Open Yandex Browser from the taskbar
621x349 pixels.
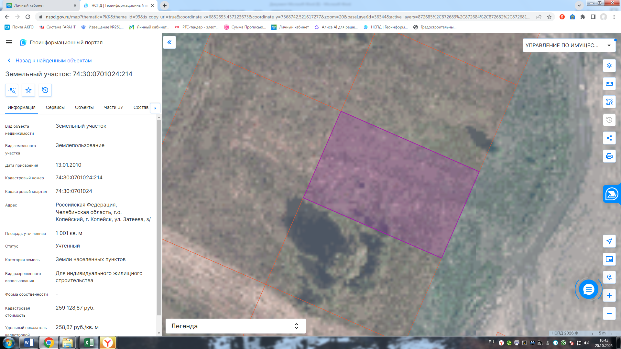108,343
